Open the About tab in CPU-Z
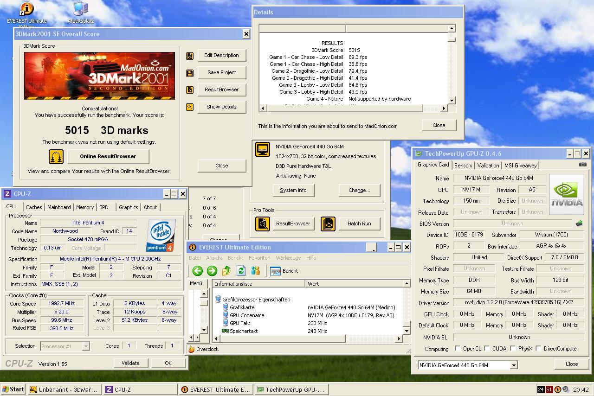This screenshot has height=396, width=594. pos(150,207)
